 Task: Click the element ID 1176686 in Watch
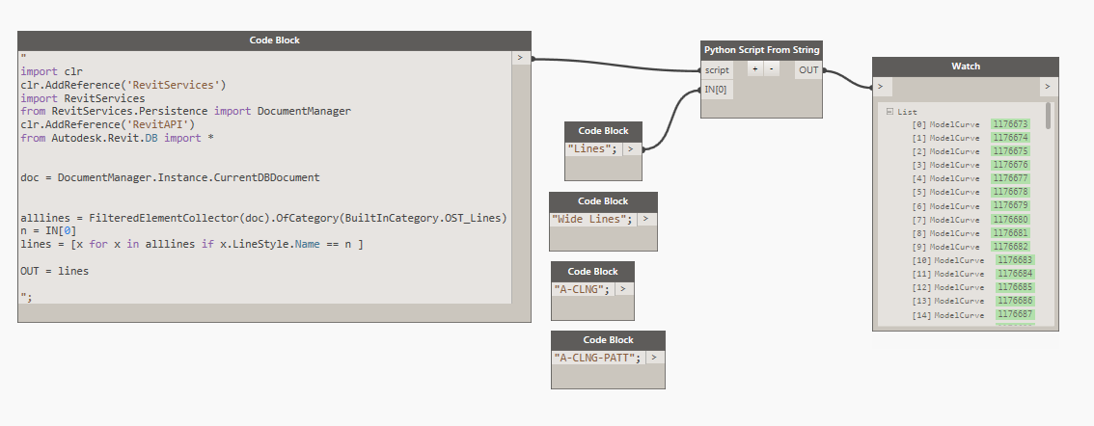point(1015,301)
